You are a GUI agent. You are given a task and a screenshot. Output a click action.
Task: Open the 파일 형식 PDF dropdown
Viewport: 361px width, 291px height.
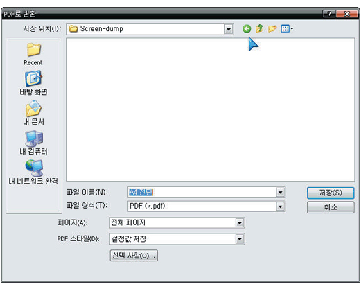(x=281, y=206)
